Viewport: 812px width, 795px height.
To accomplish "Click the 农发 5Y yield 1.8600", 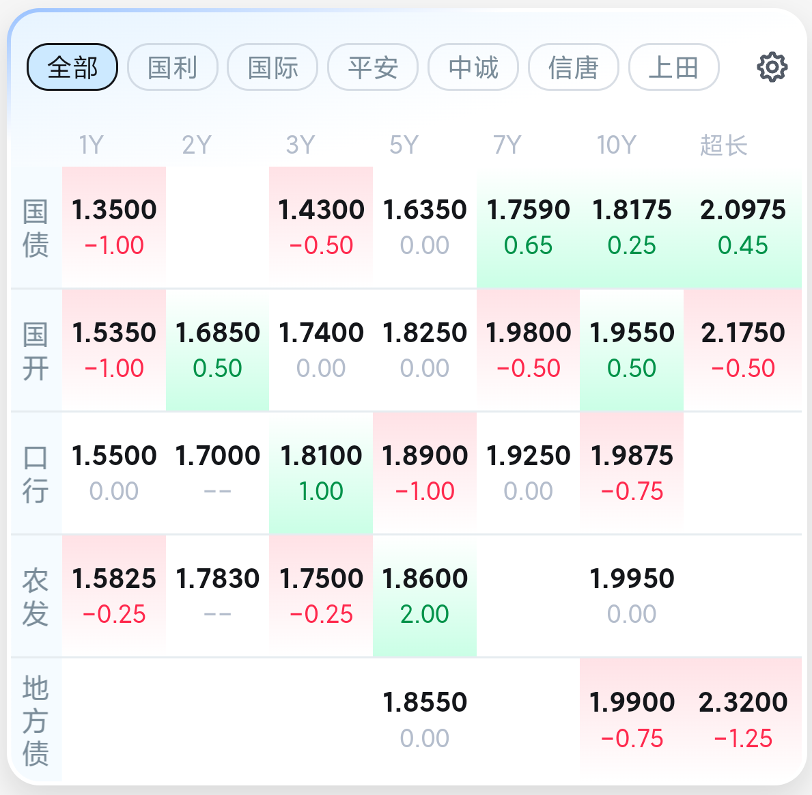I will (x=425, y=596).
